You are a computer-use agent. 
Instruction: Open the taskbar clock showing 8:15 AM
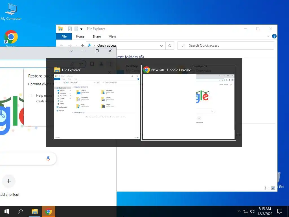click(265, 211)
